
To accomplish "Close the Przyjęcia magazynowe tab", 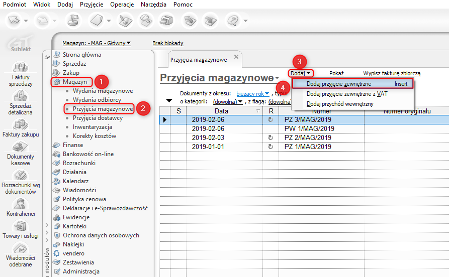I will (236, 57).
